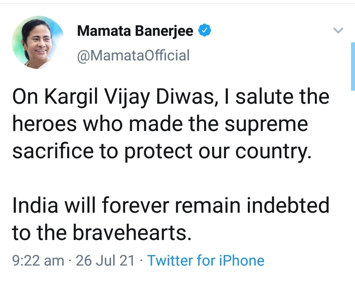Expand the tweet options chevron
This screenshot has width=355, height=281.
(338, 31)
